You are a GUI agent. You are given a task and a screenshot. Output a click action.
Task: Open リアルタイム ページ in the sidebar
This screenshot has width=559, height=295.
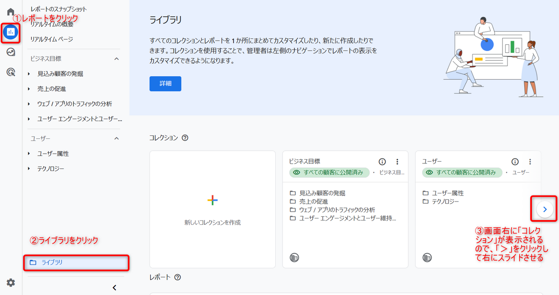tap(52, 39)
